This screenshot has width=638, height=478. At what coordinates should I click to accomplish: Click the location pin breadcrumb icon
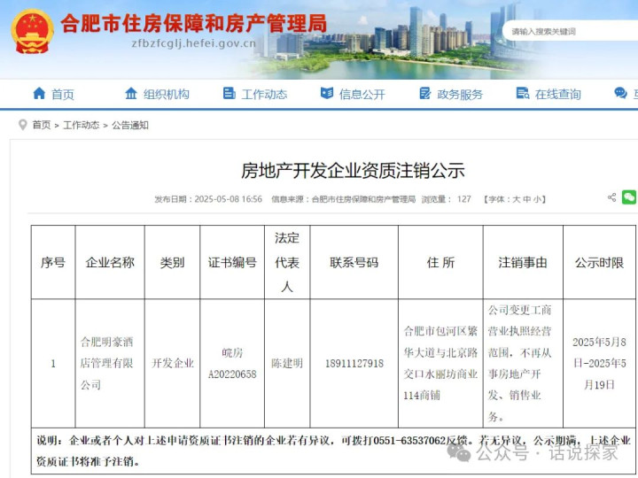[23, 125]
